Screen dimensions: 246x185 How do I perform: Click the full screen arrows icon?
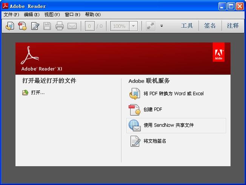151,26
